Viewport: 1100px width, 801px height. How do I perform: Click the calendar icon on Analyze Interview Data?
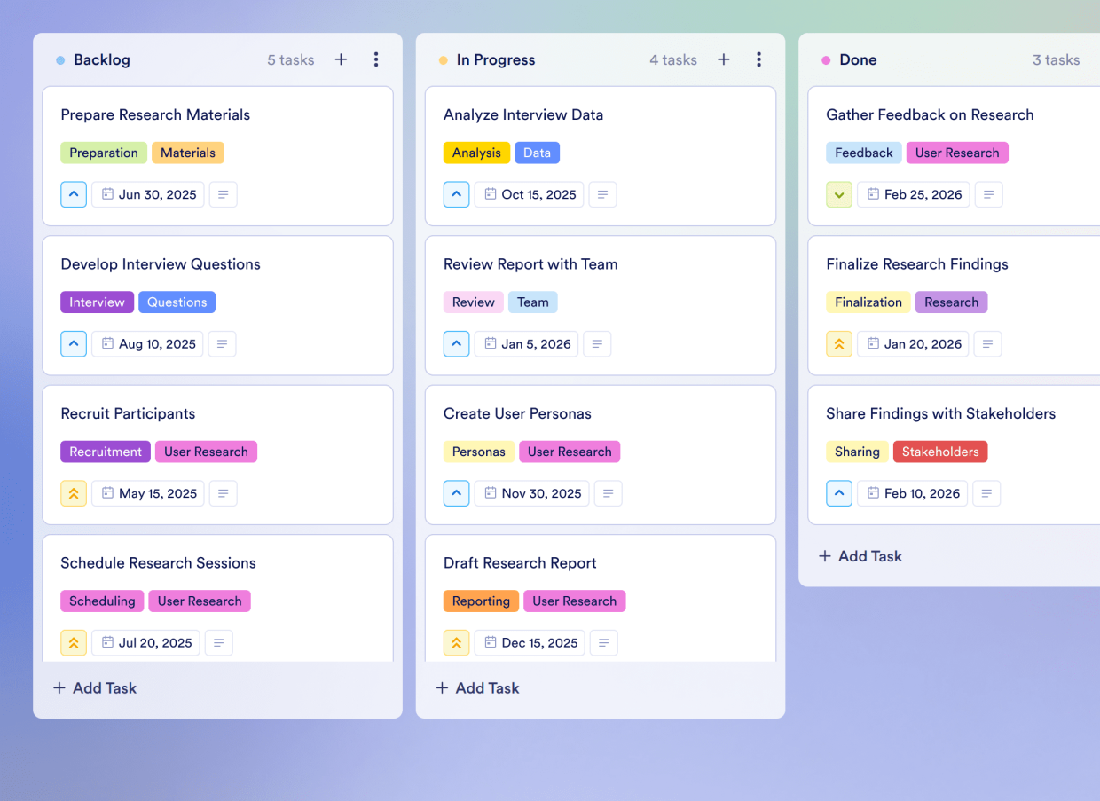point(491,194)
